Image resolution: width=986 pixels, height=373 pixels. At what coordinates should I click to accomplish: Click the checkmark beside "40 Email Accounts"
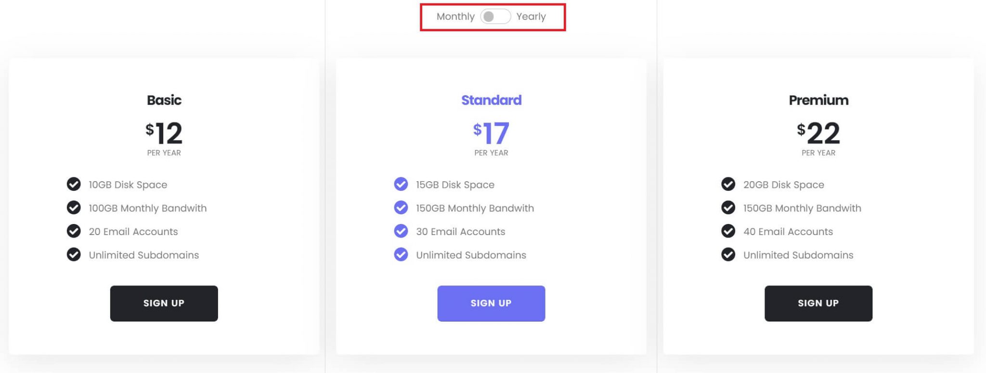(728, 231)
